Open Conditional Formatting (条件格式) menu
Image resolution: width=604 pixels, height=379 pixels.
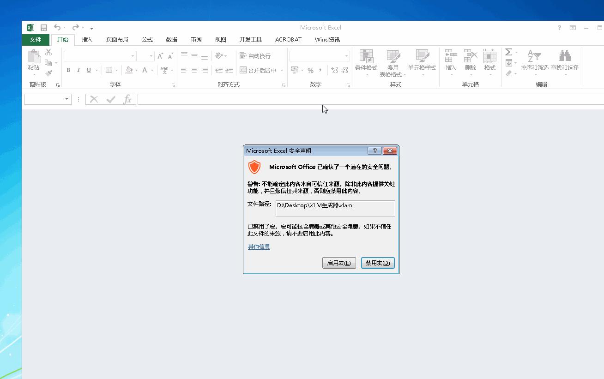pos(366,63)
